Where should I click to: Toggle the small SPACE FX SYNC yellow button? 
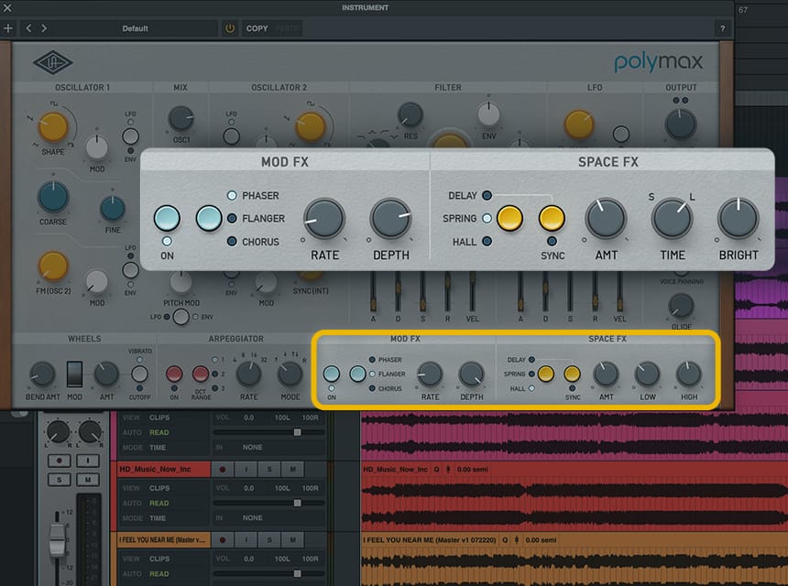click(x=573, y=374)
